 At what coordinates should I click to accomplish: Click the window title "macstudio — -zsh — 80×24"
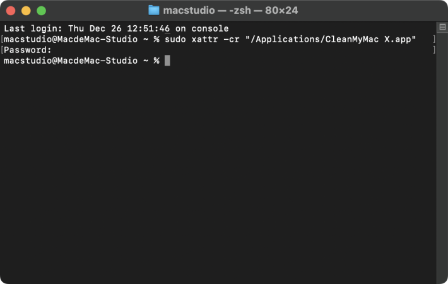[x=230, y=11]
